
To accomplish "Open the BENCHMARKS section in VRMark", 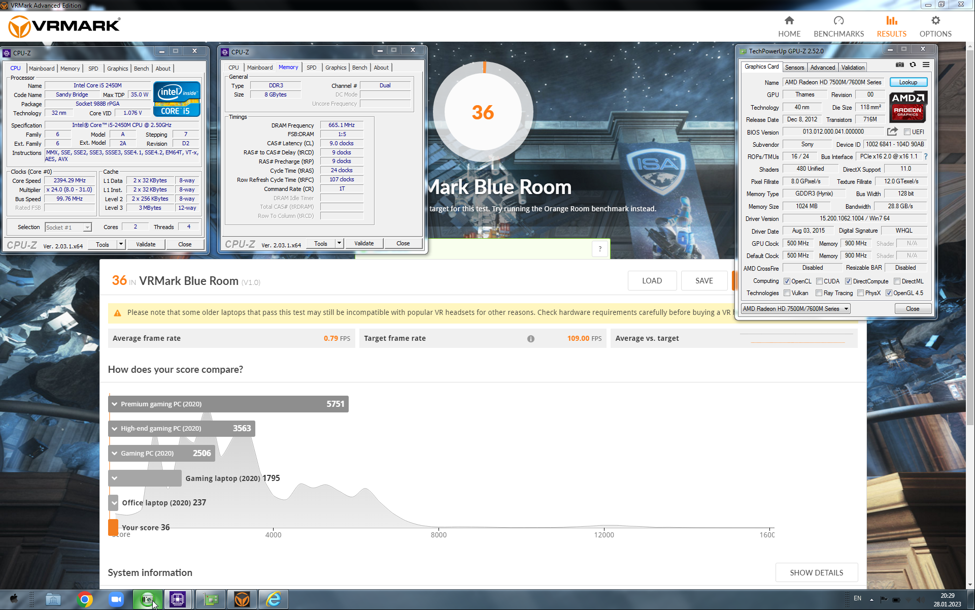I will pos(838,27).
